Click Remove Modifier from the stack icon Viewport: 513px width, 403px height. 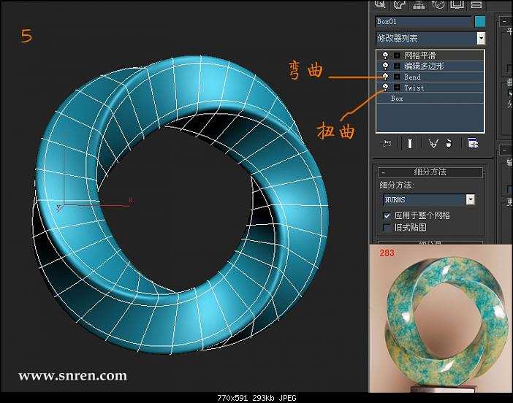(449, 143)
